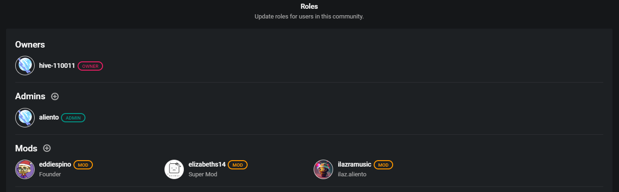Screen dimensions: 619x192
Task: Open hive-110011 avatar image
Action: tap(25, 66)
